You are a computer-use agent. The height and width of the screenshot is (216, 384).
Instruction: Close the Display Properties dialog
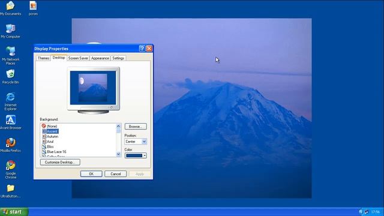click(x=149, y=49)
